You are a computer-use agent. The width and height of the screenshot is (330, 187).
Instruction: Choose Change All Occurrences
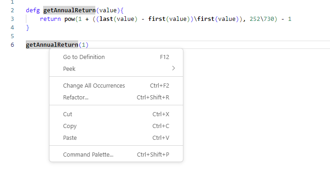[94, 86]
